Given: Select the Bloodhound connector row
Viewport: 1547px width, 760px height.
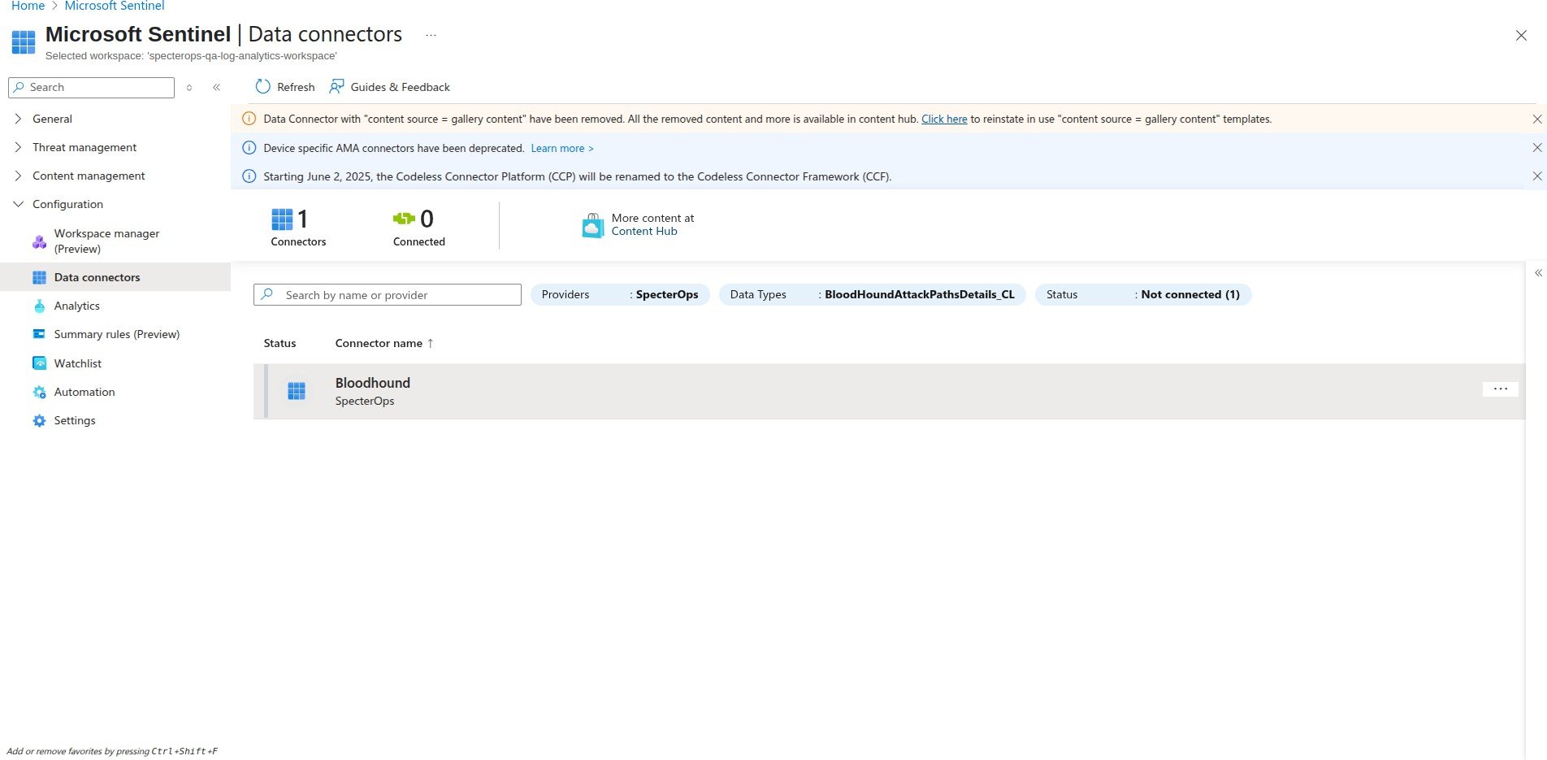Looking at the screenshot, I should [889, 391].
